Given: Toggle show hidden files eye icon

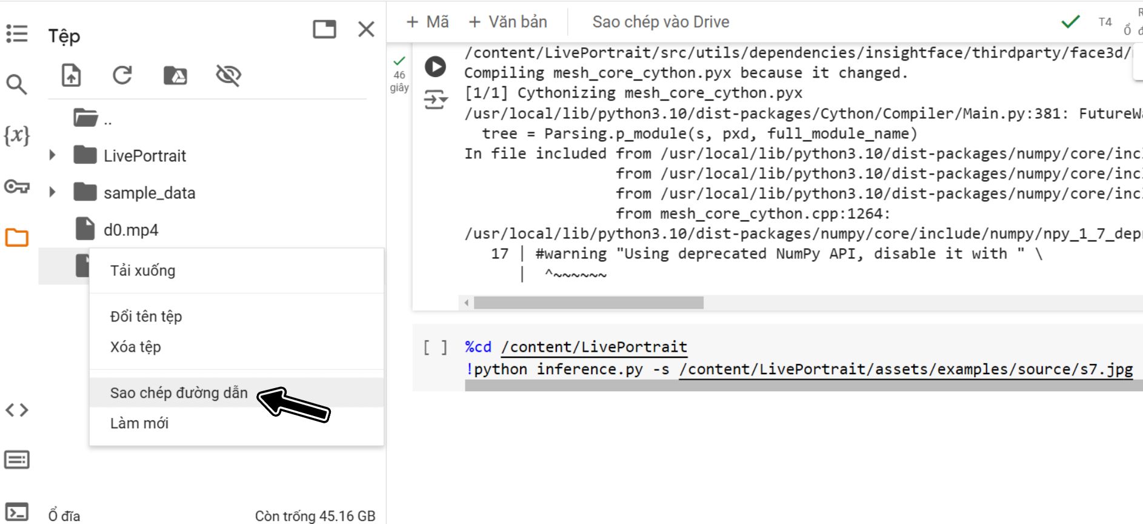Looking at the screenshot, I should coord(228,75).
